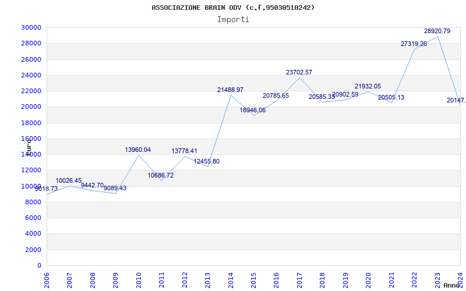Click the 21488.97 value label
This screenshot has width=466, height=291.
click(x=230, y=90)
